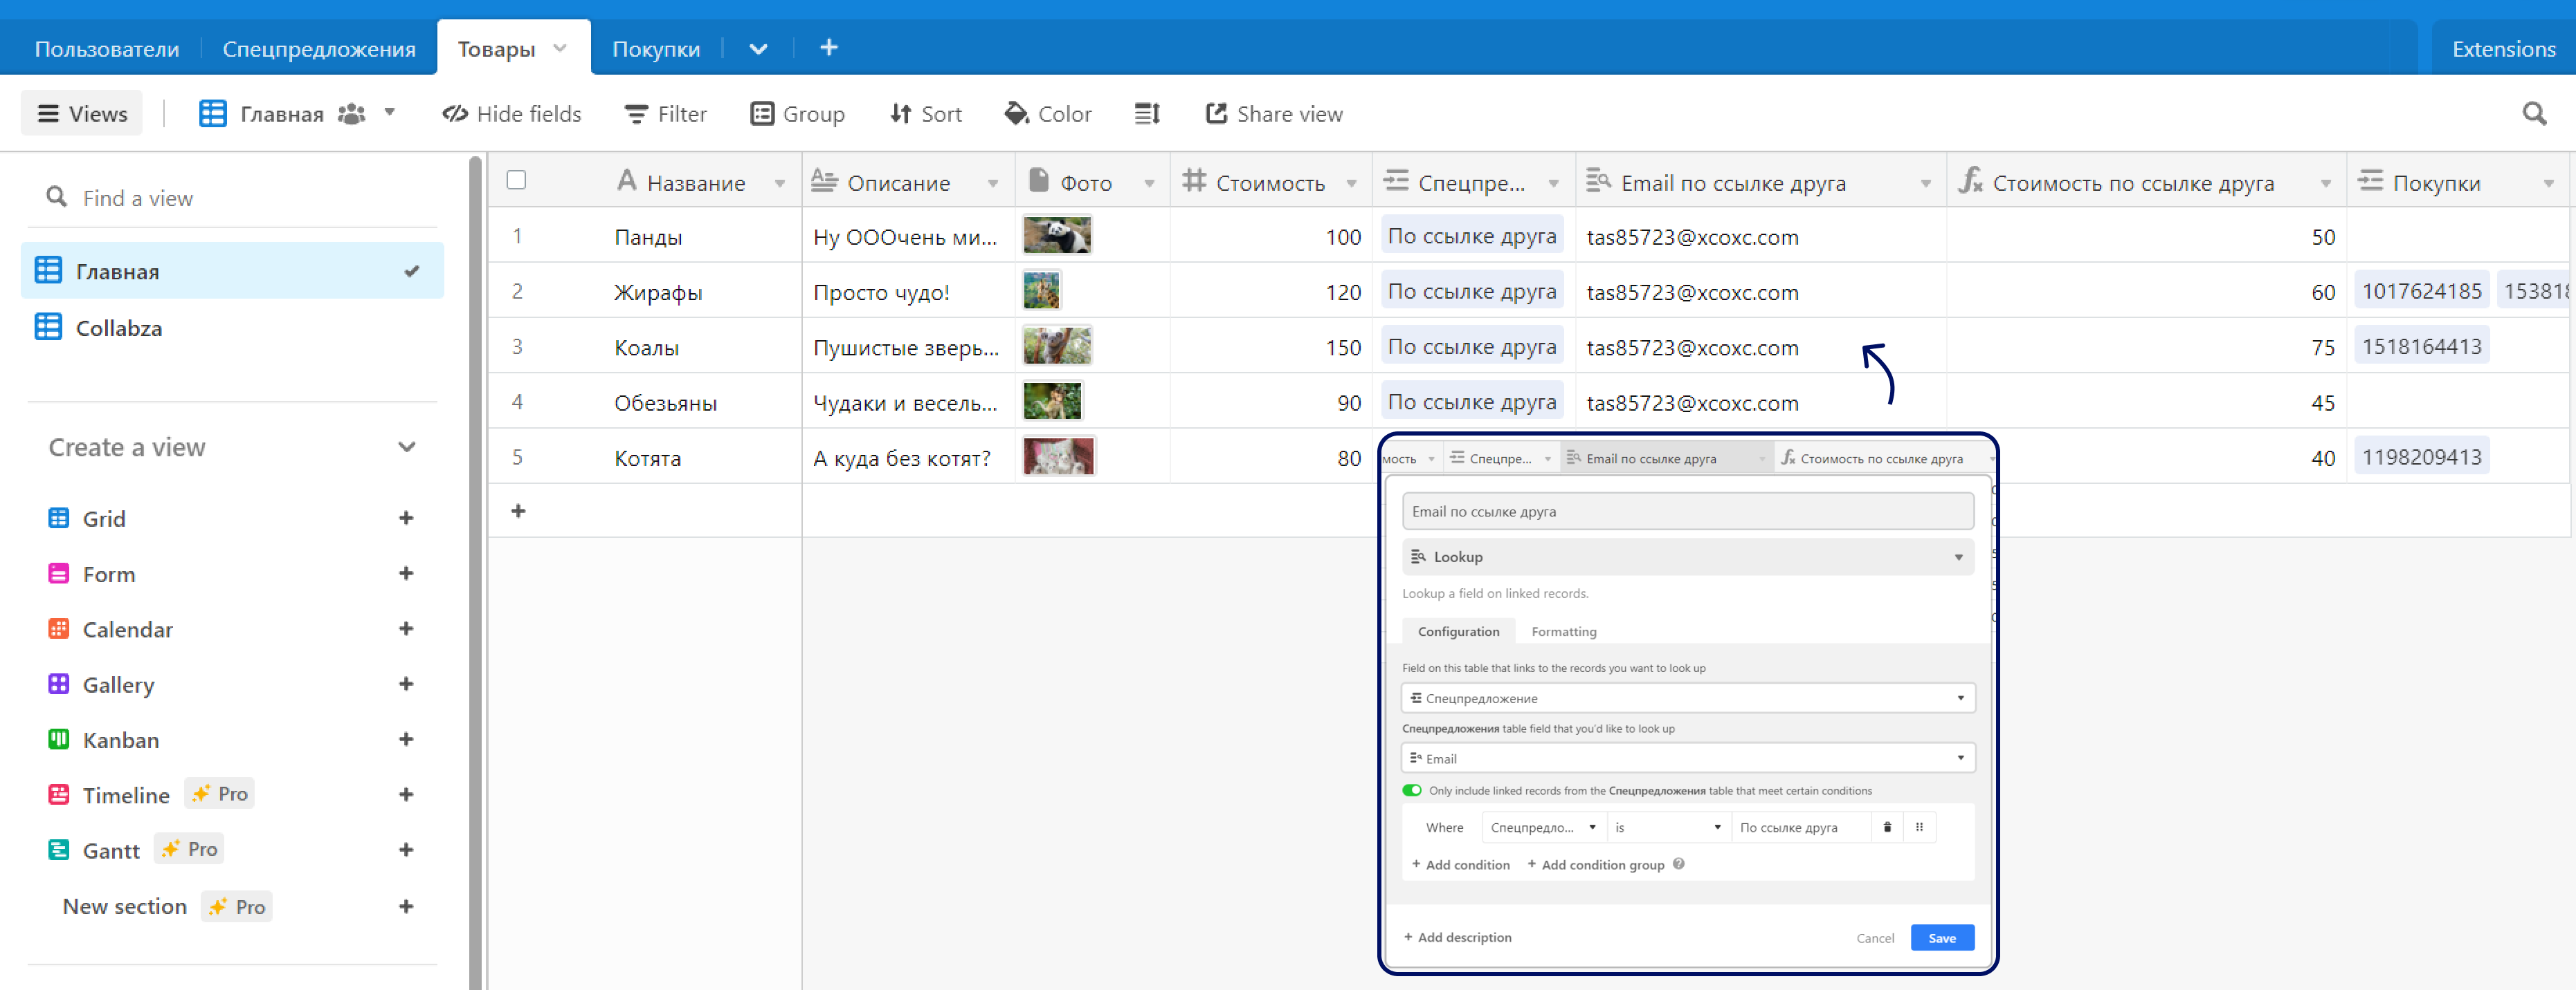Delete the condition with trash icon
This screenshot has height=990, width=2576.
tap(1887, 827)
